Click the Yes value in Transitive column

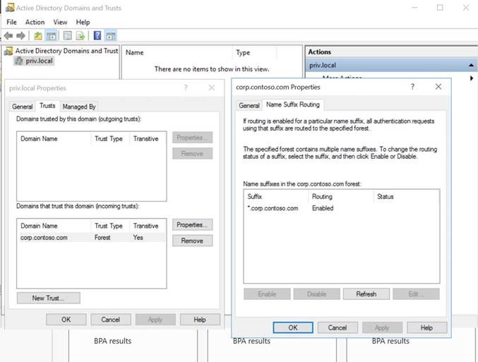(x=138, y=237)
